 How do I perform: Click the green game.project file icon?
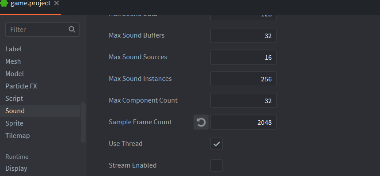click(x=4, y=3)
